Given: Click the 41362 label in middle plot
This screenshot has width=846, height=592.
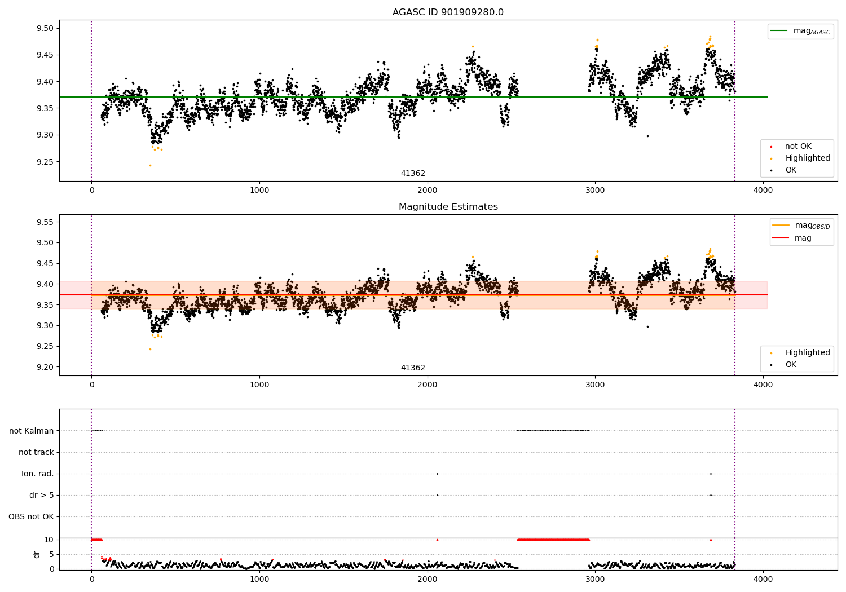Looking at the screenshot, I should 413,368.
